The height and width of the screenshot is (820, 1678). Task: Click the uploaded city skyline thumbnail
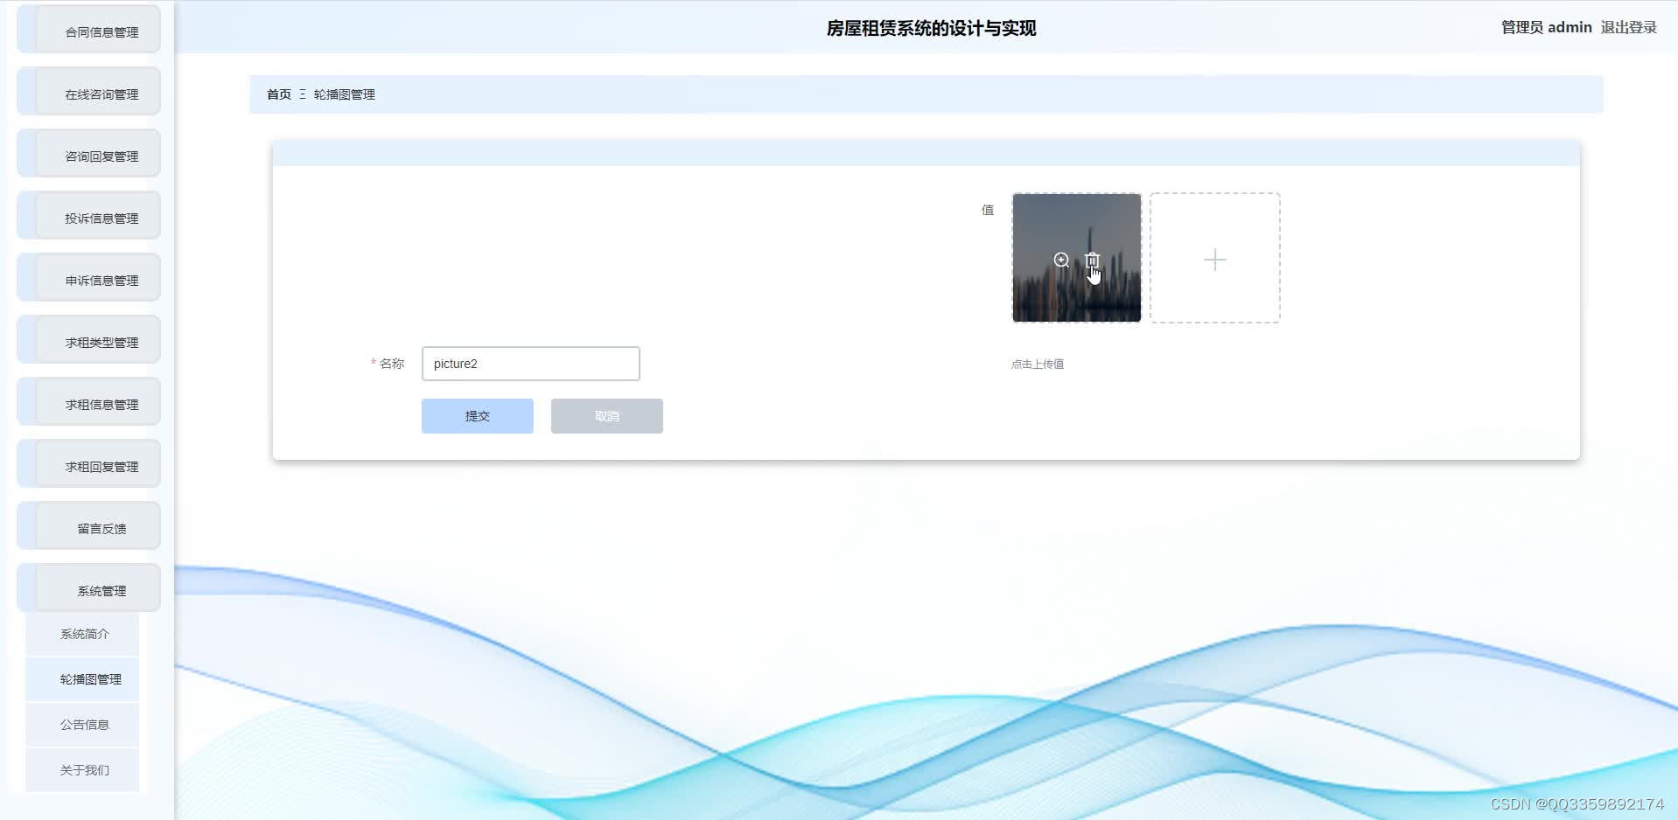pyautogui.click(x=1077, y=258)
